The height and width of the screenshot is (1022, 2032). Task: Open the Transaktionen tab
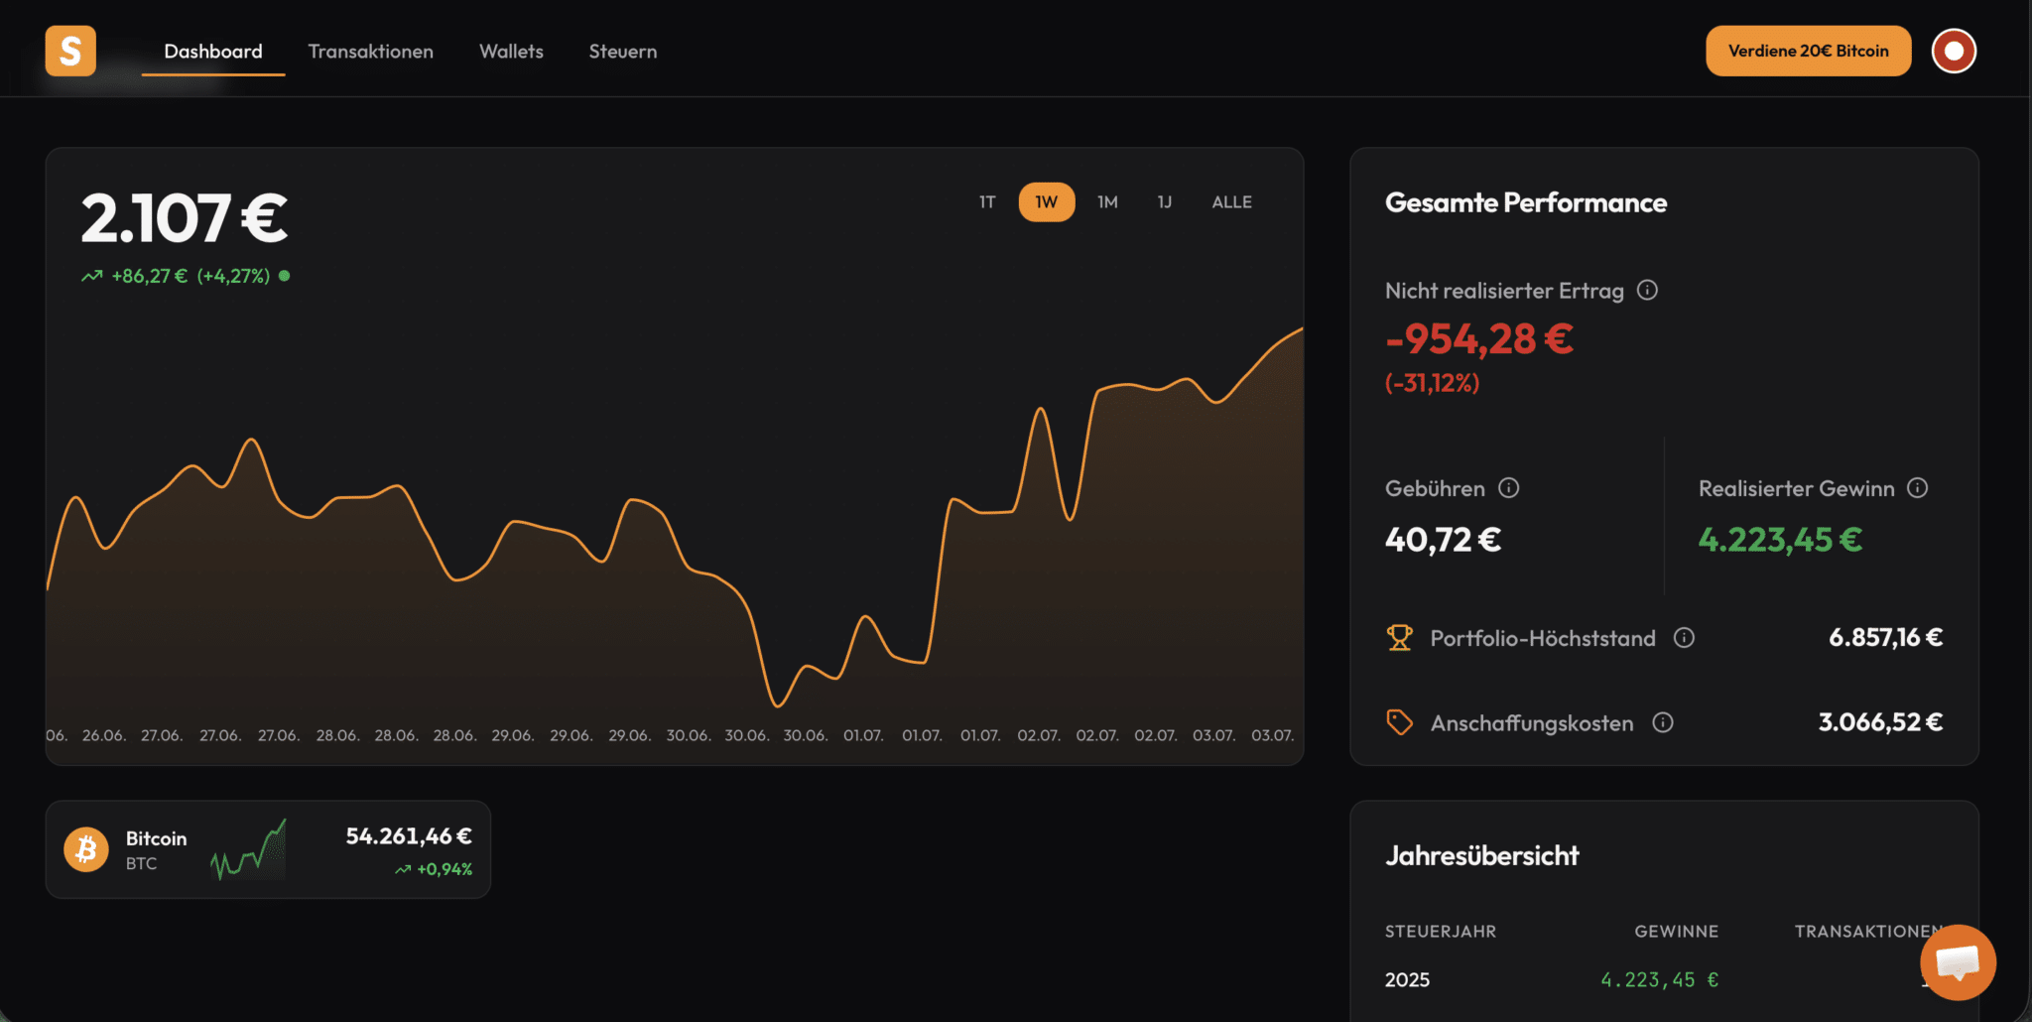[x=370, y=51]
